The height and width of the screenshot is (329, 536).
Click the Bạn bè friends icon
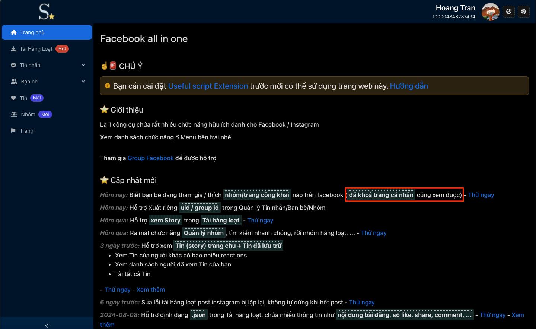tap(14, 82)
